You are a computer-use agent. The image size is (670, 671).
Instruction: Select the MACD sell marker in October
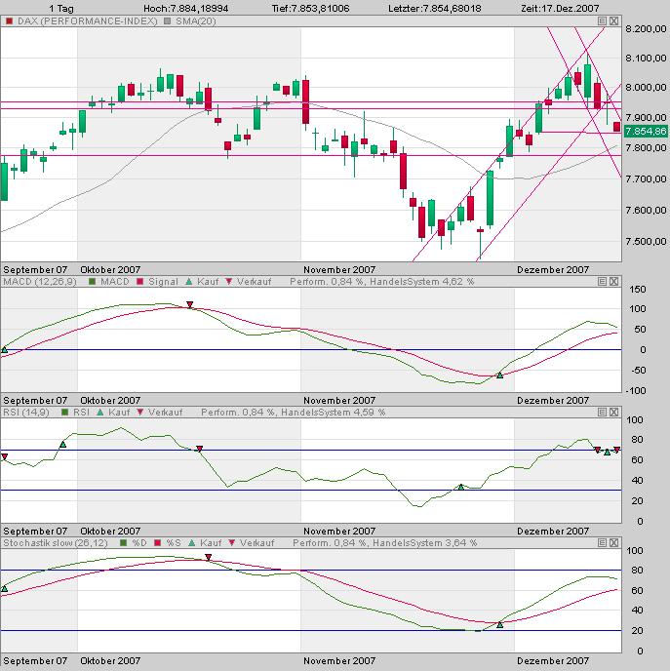pyautogui.click(x=190, y=304)
